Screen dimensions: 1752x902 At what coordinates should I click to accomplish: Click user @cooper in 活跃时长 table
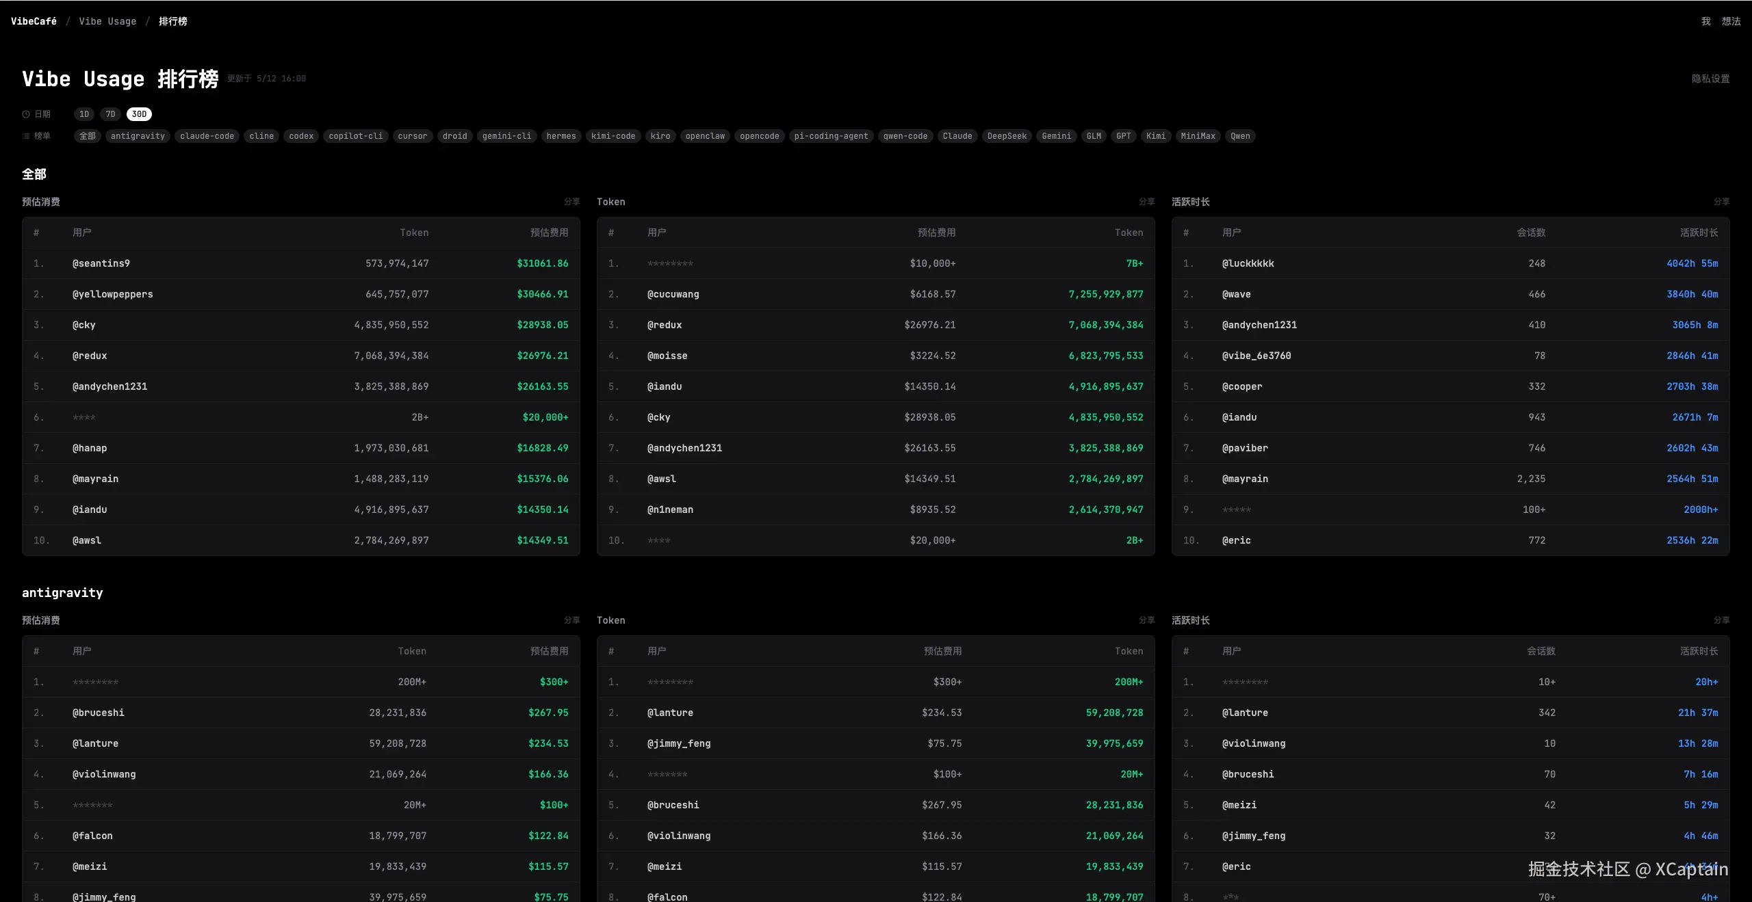tap(1242, 386)
